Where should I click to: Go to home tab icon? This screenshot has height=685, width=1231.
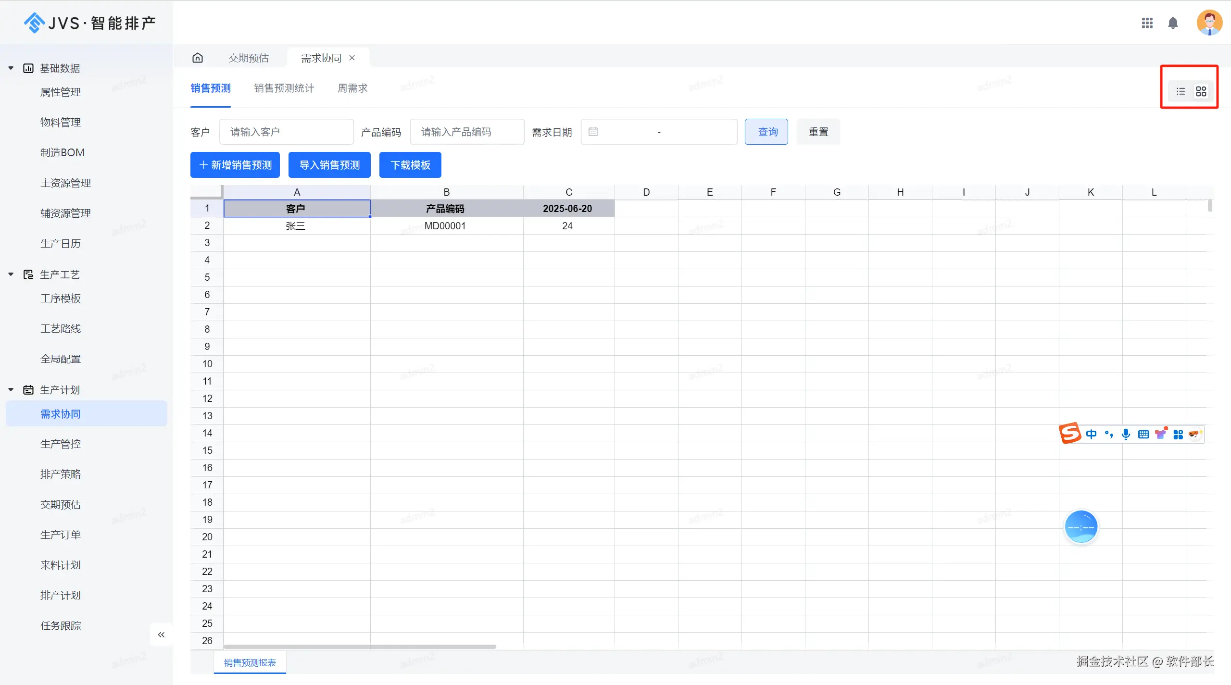(198, 58)
